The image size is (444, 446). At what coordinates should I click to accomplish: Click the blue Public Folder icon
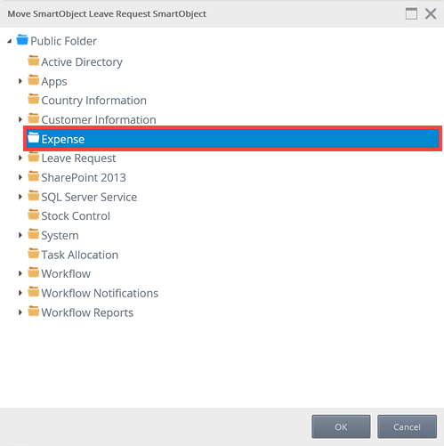click(22, 39)
